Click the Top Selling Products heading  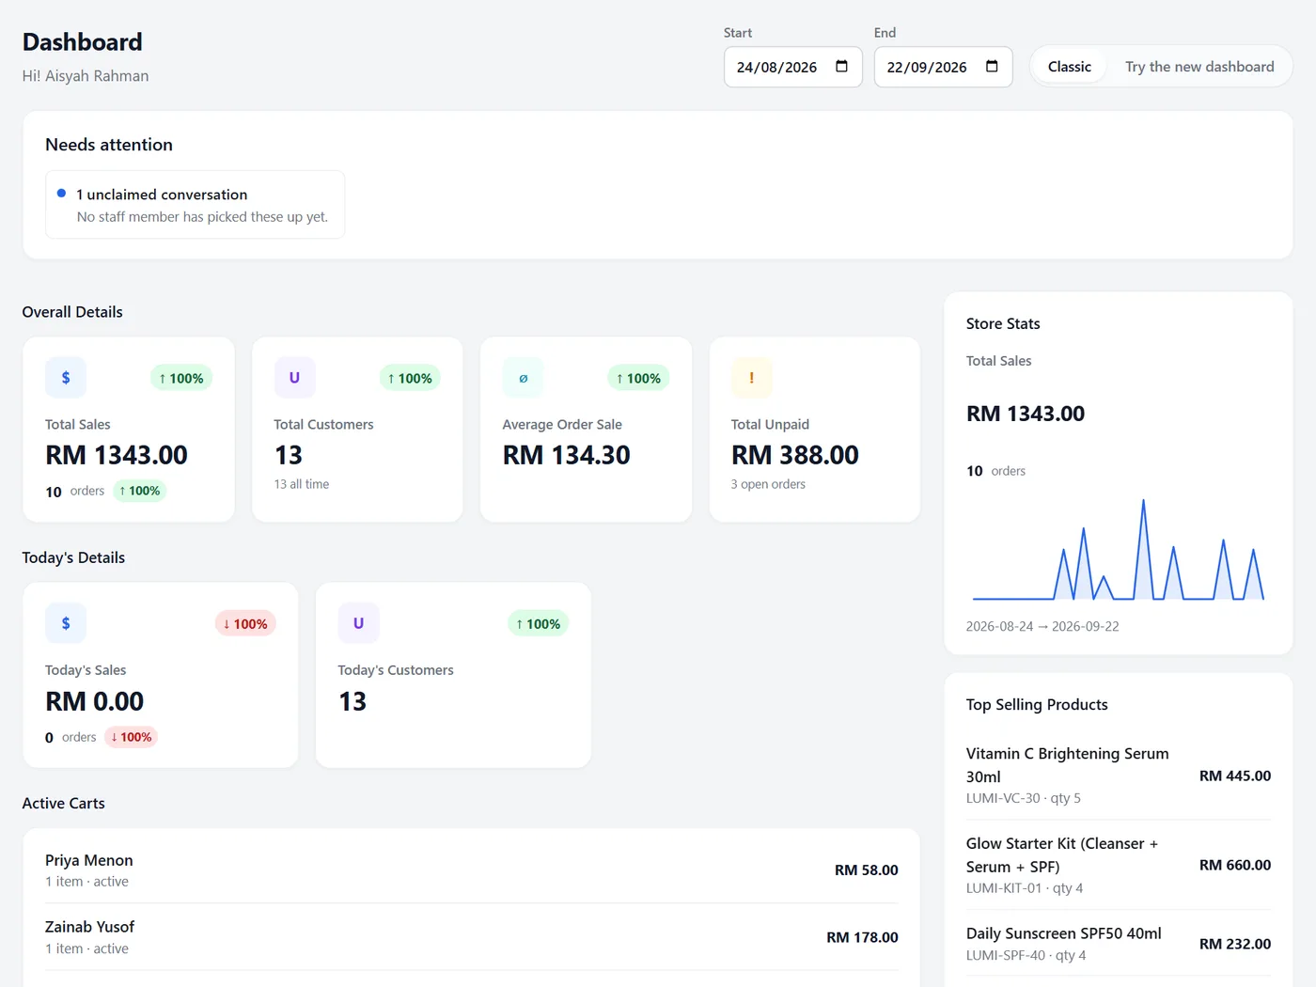coord(1037,705)
